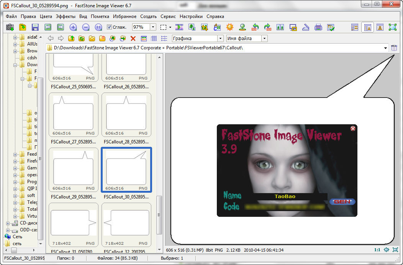Click the printer icon in toolbar
Viewport: 403px width, 265px height.
[318, 27]
